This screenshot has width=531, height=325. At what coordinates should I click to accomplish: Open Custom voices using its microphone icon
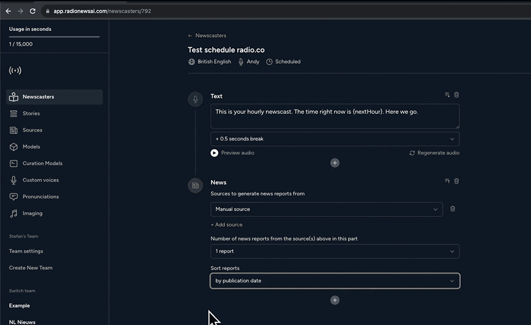[x=13, y=180]
